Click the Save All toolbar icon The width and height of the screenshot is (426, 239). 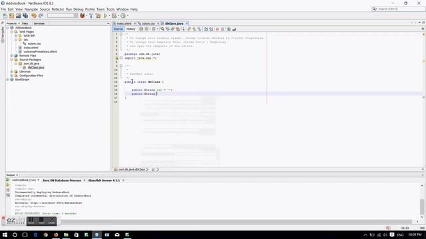(x=25, y=16)
